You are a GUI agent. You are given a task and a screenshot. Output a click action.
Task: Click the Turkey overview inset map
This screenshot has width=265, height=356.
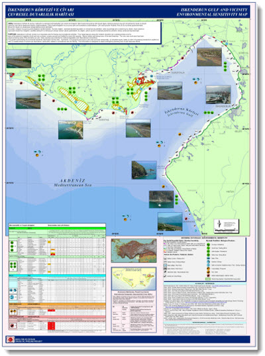pyautogui.click(x=134, y=251)
